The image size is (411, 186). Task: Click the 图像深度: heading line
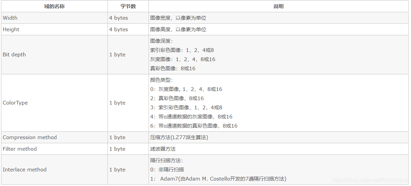[162, 41]
